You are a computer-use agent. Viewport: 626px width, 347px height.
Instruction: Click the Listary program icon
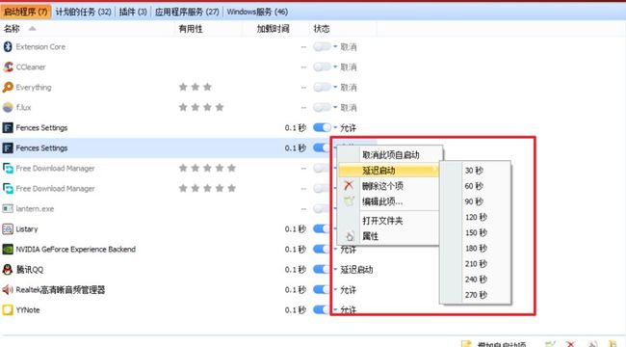[x=8, y=229]
